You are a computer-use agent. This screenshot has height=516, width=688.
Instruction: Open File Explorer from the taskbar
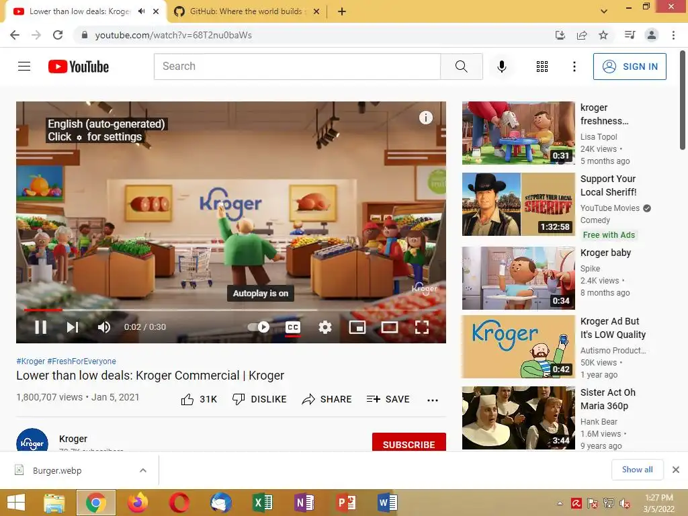(x=54, y=503)
